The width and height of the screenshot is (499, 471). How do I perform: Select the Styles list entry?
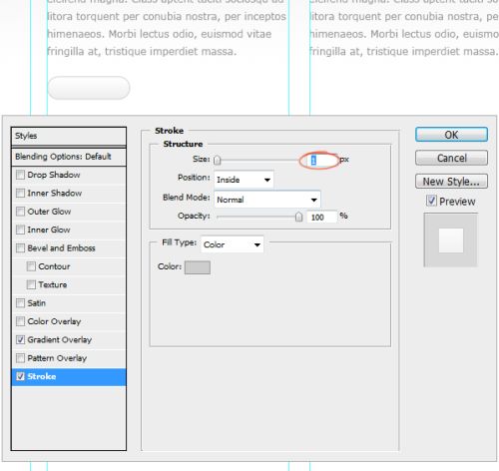[69, 136]
